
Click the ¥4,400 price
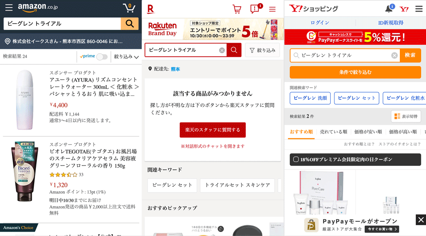pos(59,105)
